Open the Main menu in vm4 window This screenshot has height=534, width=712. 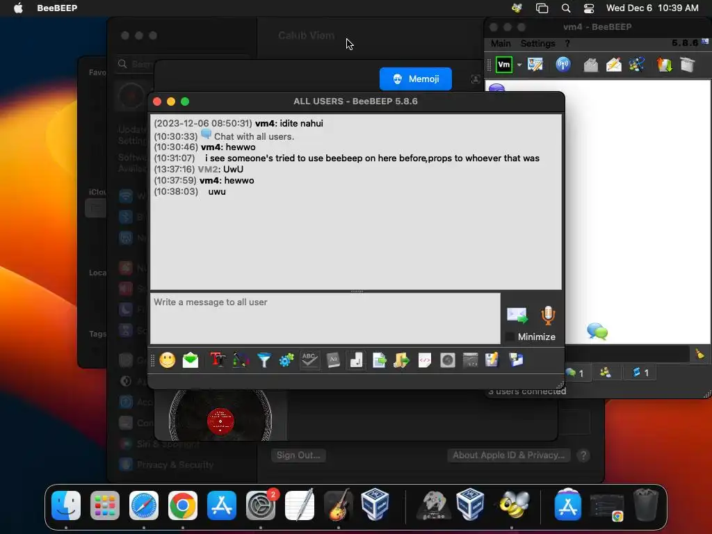click(x=501, y=44)
